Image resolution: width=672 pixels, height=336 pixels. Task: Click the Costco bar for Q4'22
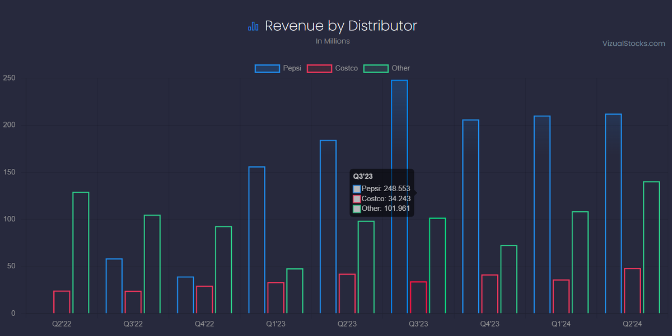click(204, 300)
